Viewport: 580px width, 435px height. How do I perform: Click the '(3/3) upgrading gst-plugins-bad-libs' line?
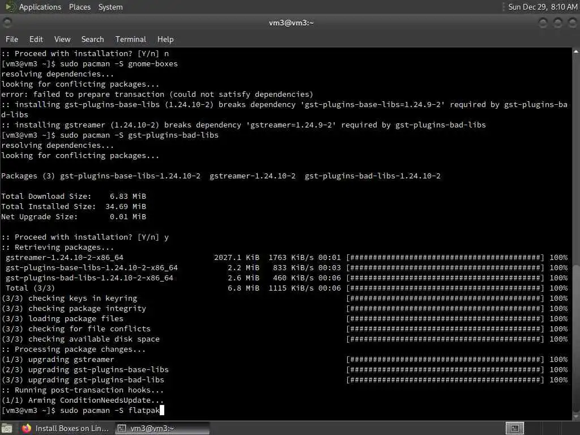pos(284,379)
